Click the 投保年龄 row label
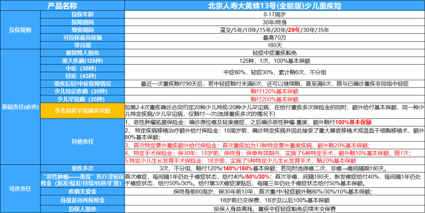This screenshot has width=425, height=213. [x=82, y=14]
